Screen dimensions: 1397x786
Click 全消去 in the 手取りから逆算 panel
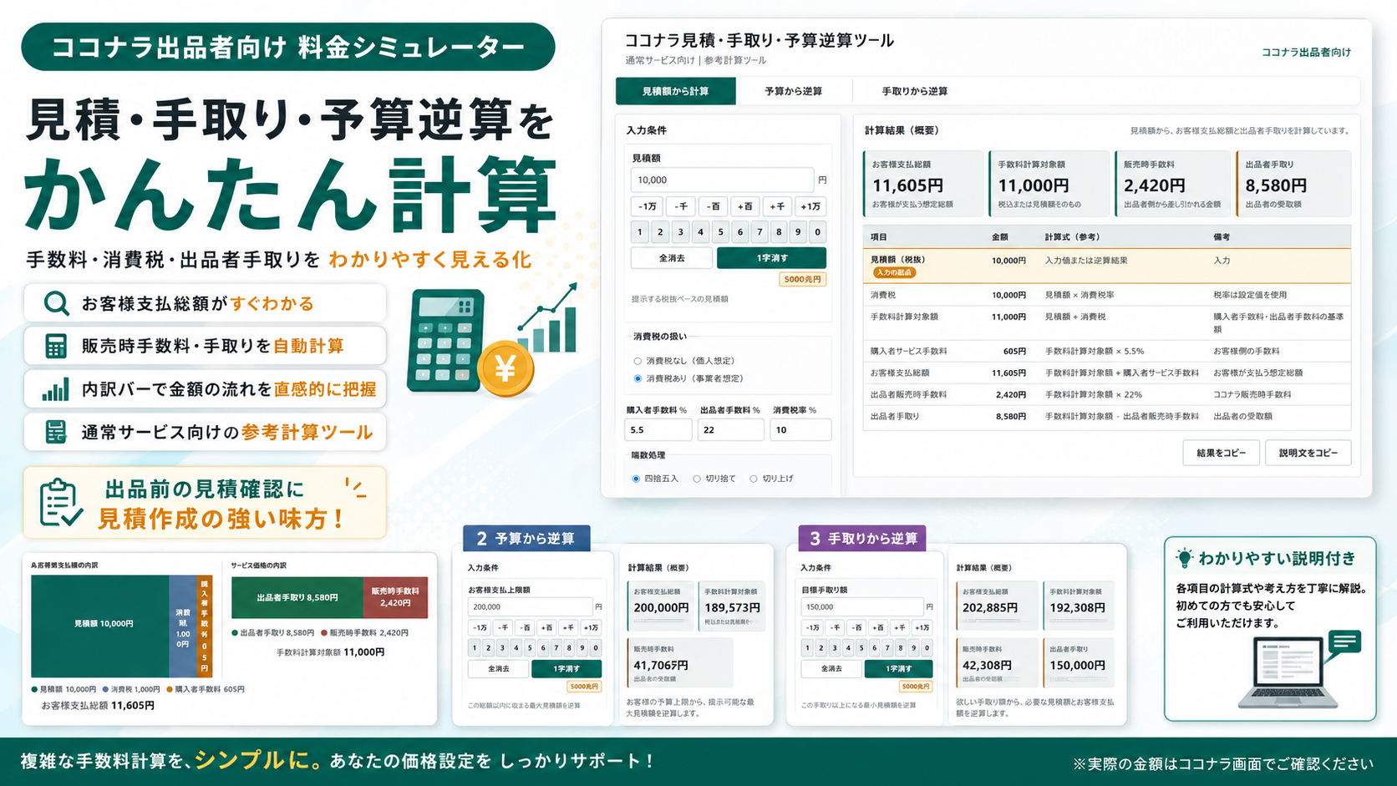[831, 668]
